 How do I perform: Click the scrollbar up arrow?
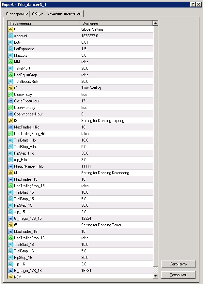(x=155, y=23)
